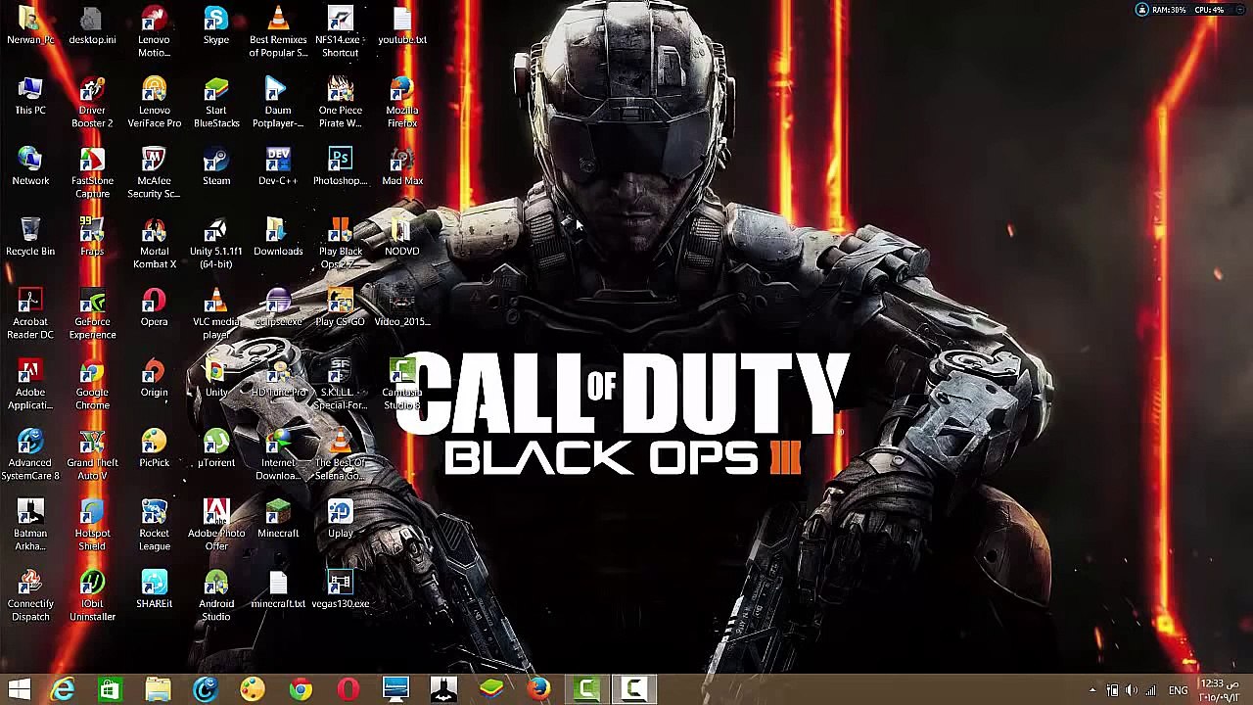Select the vegas130.exe desktop icon
Viewport: 1253px width, 705px height.
(x=340, y=590)
